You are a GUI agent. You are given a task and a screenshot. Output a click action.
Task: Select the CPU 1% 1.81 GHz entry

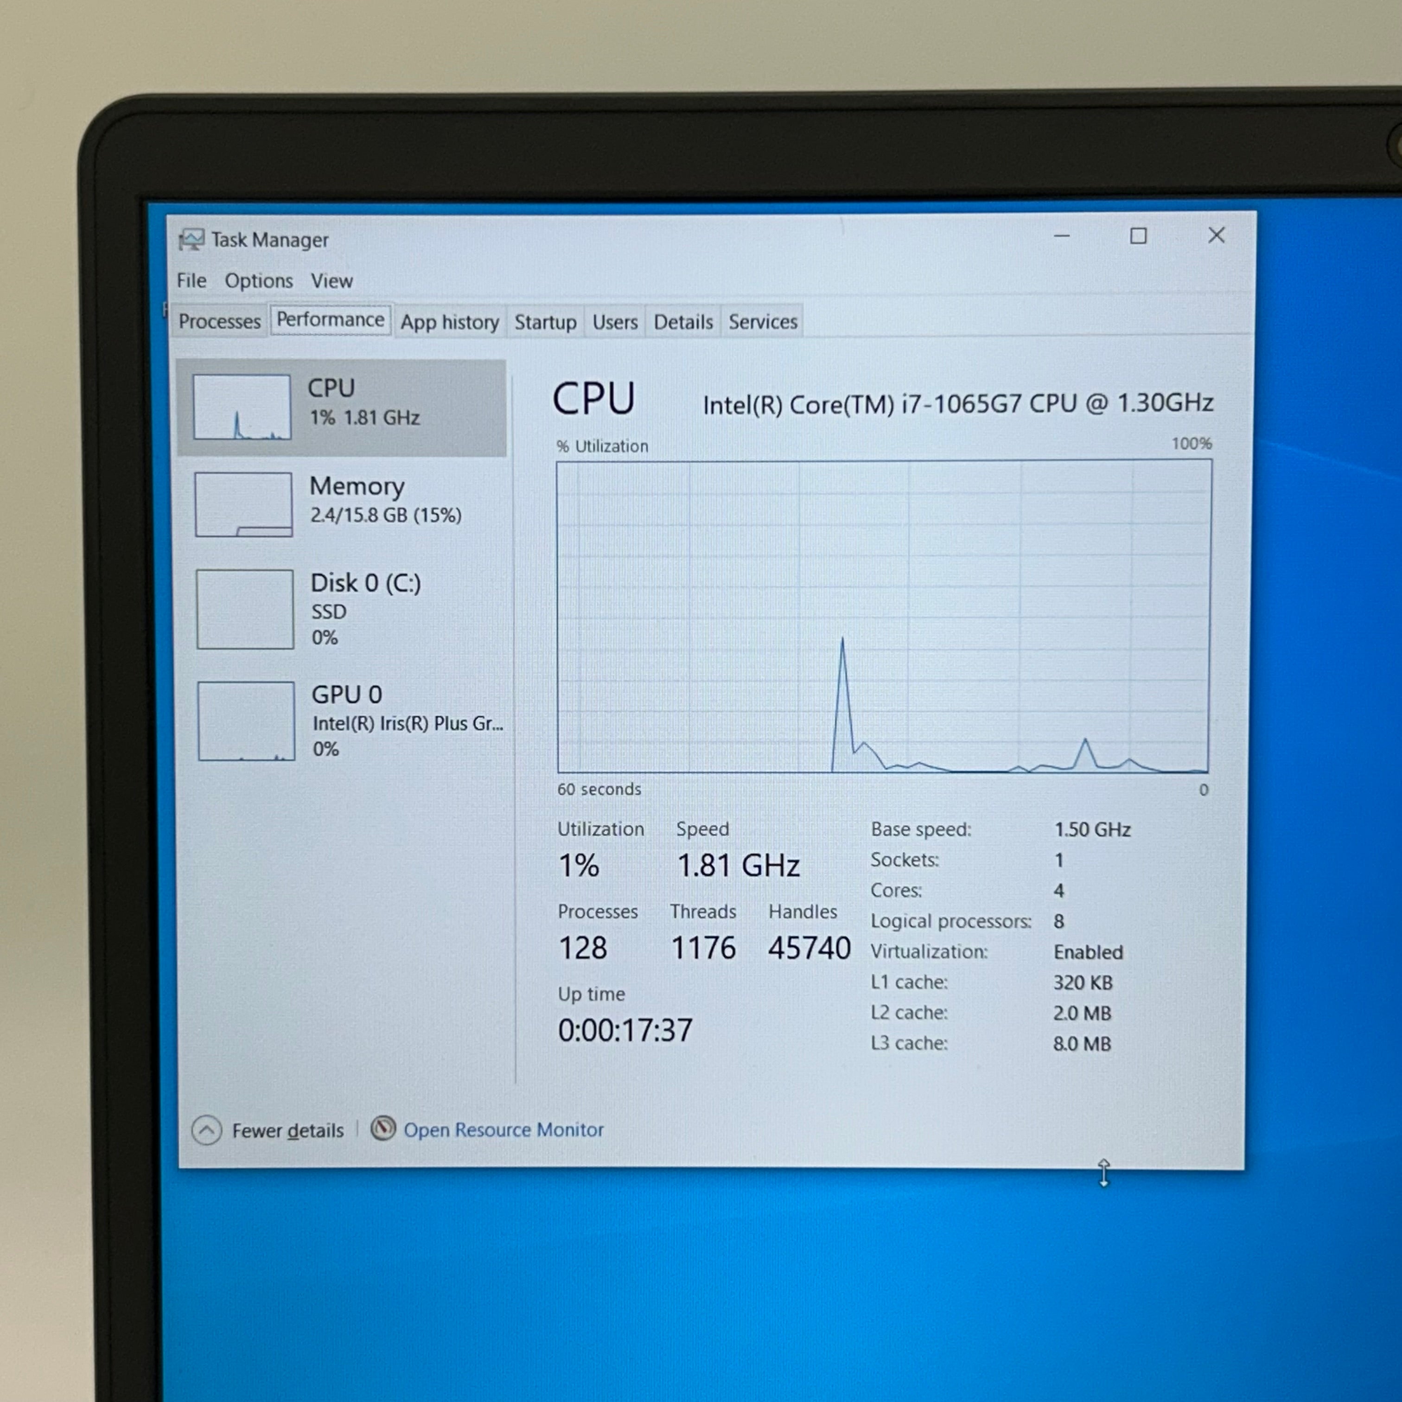[342, 408]
